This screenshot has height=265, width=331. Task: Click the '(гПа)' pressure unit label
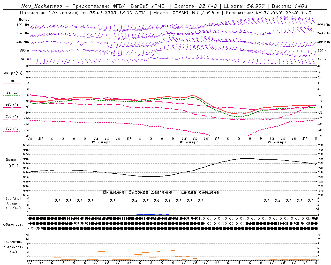point(13,166)
